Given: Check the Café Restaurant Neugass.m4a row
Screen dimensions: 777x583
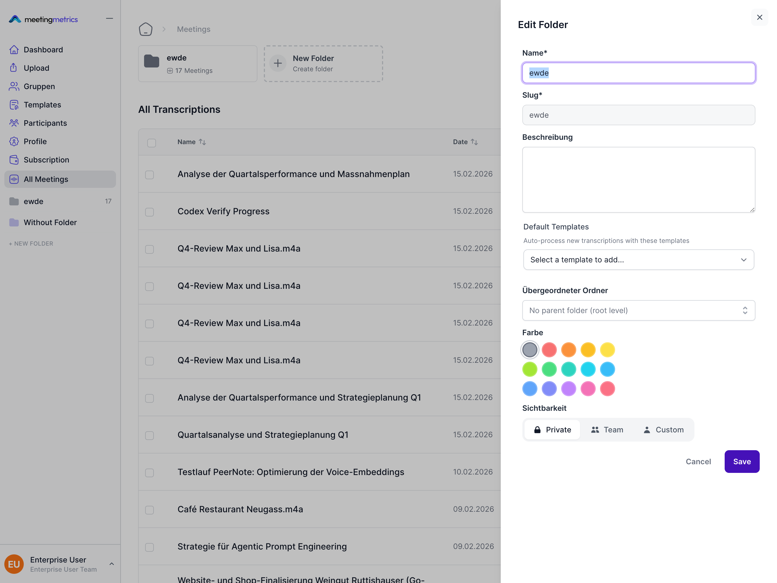Looking at the screenshot, I should pyautogui.click(x=150, y=510).
